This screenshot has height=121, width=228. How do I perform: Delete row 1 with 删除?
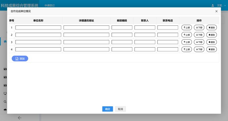[211, 27]
